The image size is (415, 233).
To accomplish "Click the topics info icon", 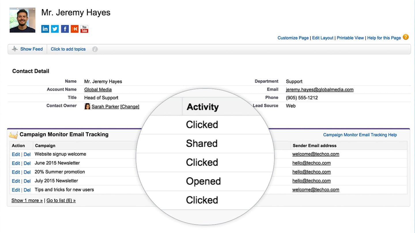I will pos(95,49).
